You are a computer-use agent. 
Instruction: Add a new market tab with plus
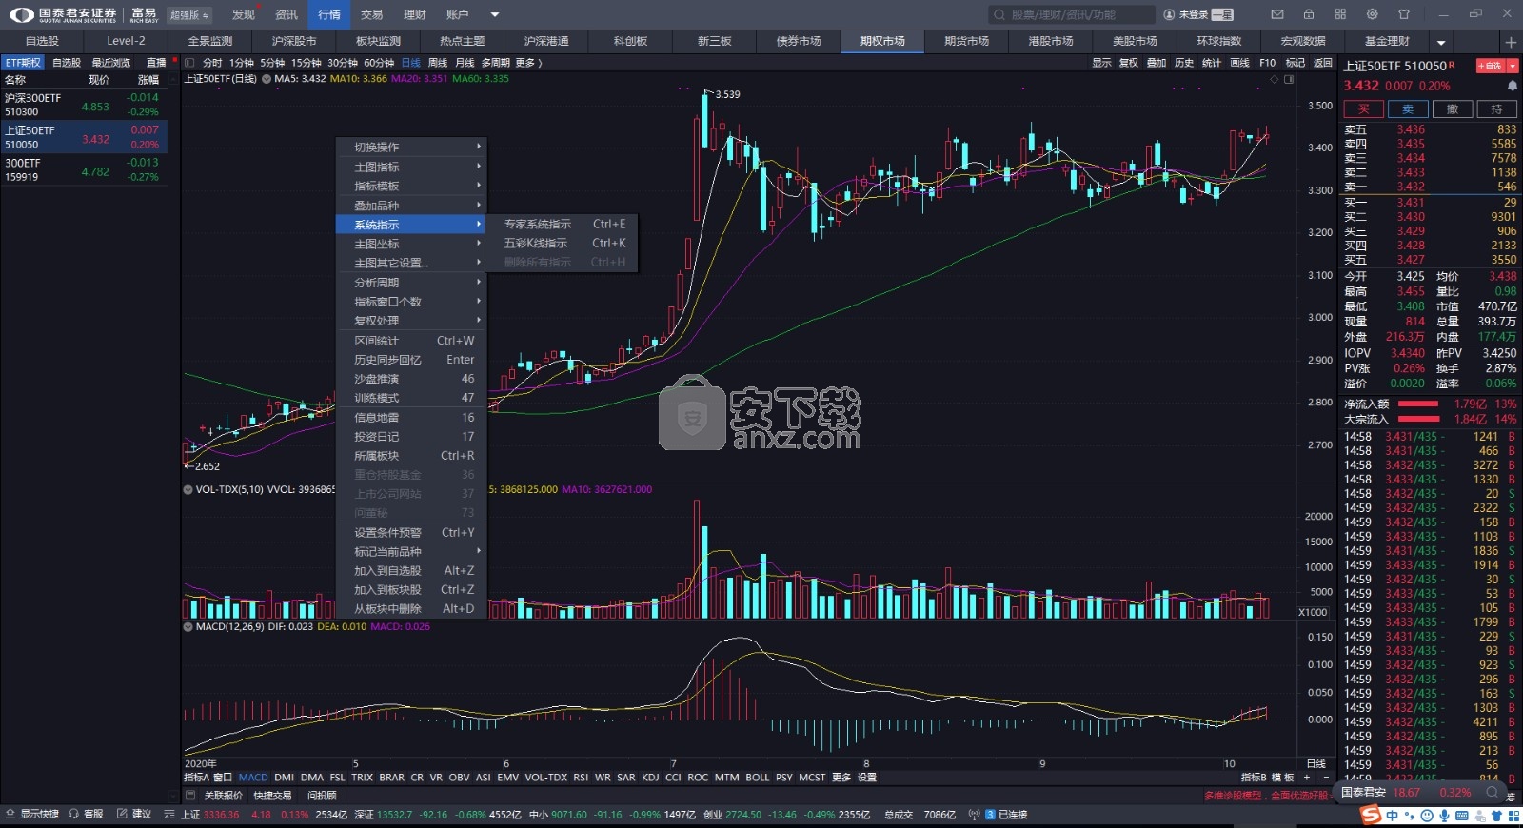click(1511, 42)
